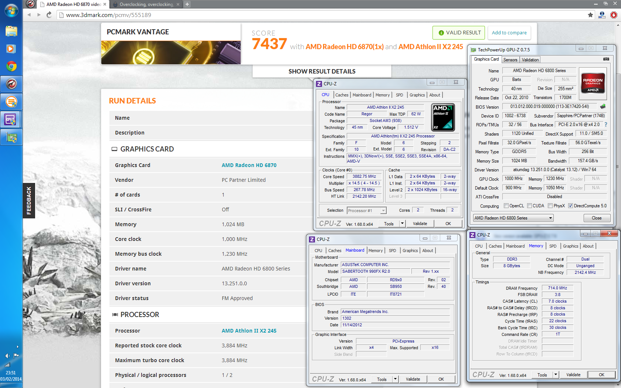
Task: Launch the media player taskbar icon
Action: coord(11,49)
